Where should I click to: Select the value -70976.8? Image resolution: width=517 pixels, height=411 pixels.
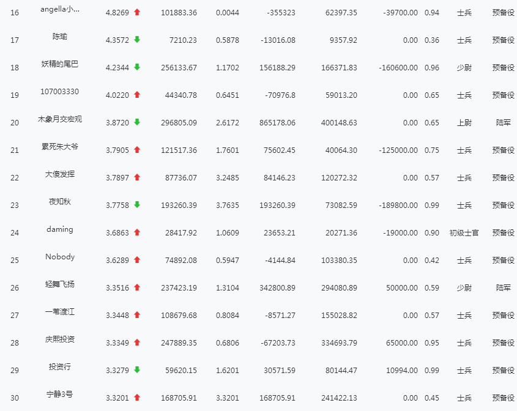click(x=280, y=95)
